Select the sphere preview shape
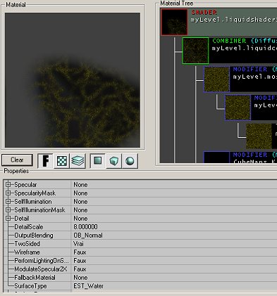Image resolution: width=277 pixels, height=296 pixels. pos(130,161)
